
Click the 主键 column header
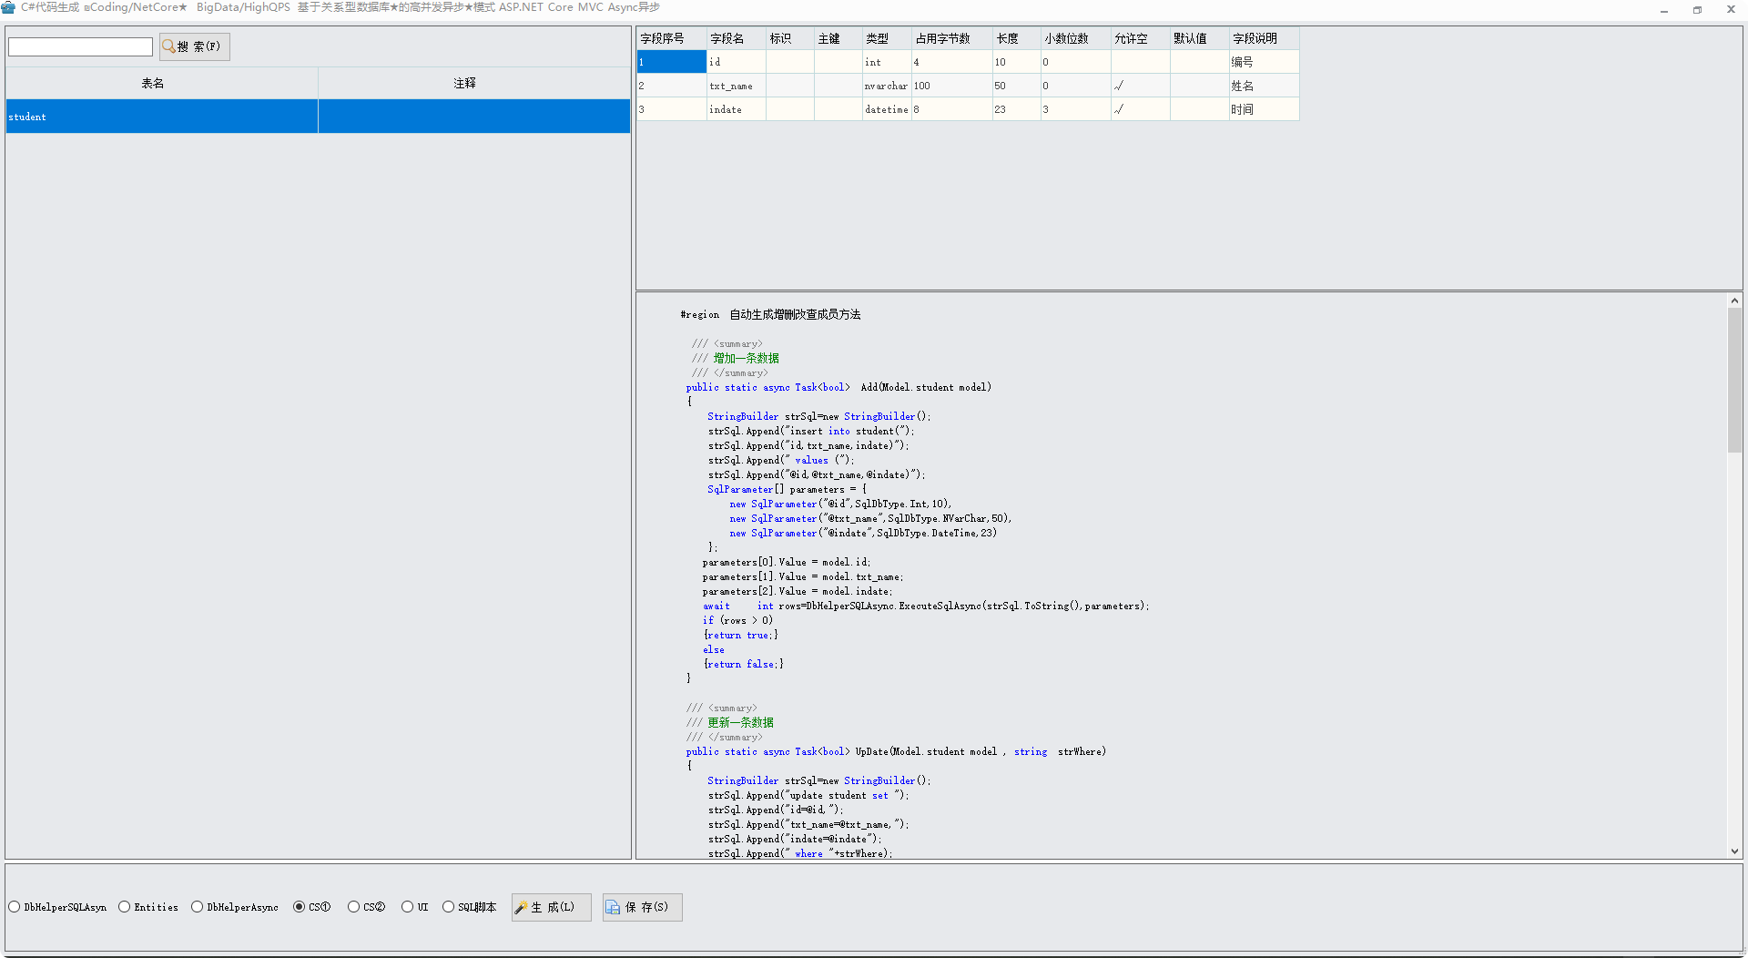tap(838, 38)
